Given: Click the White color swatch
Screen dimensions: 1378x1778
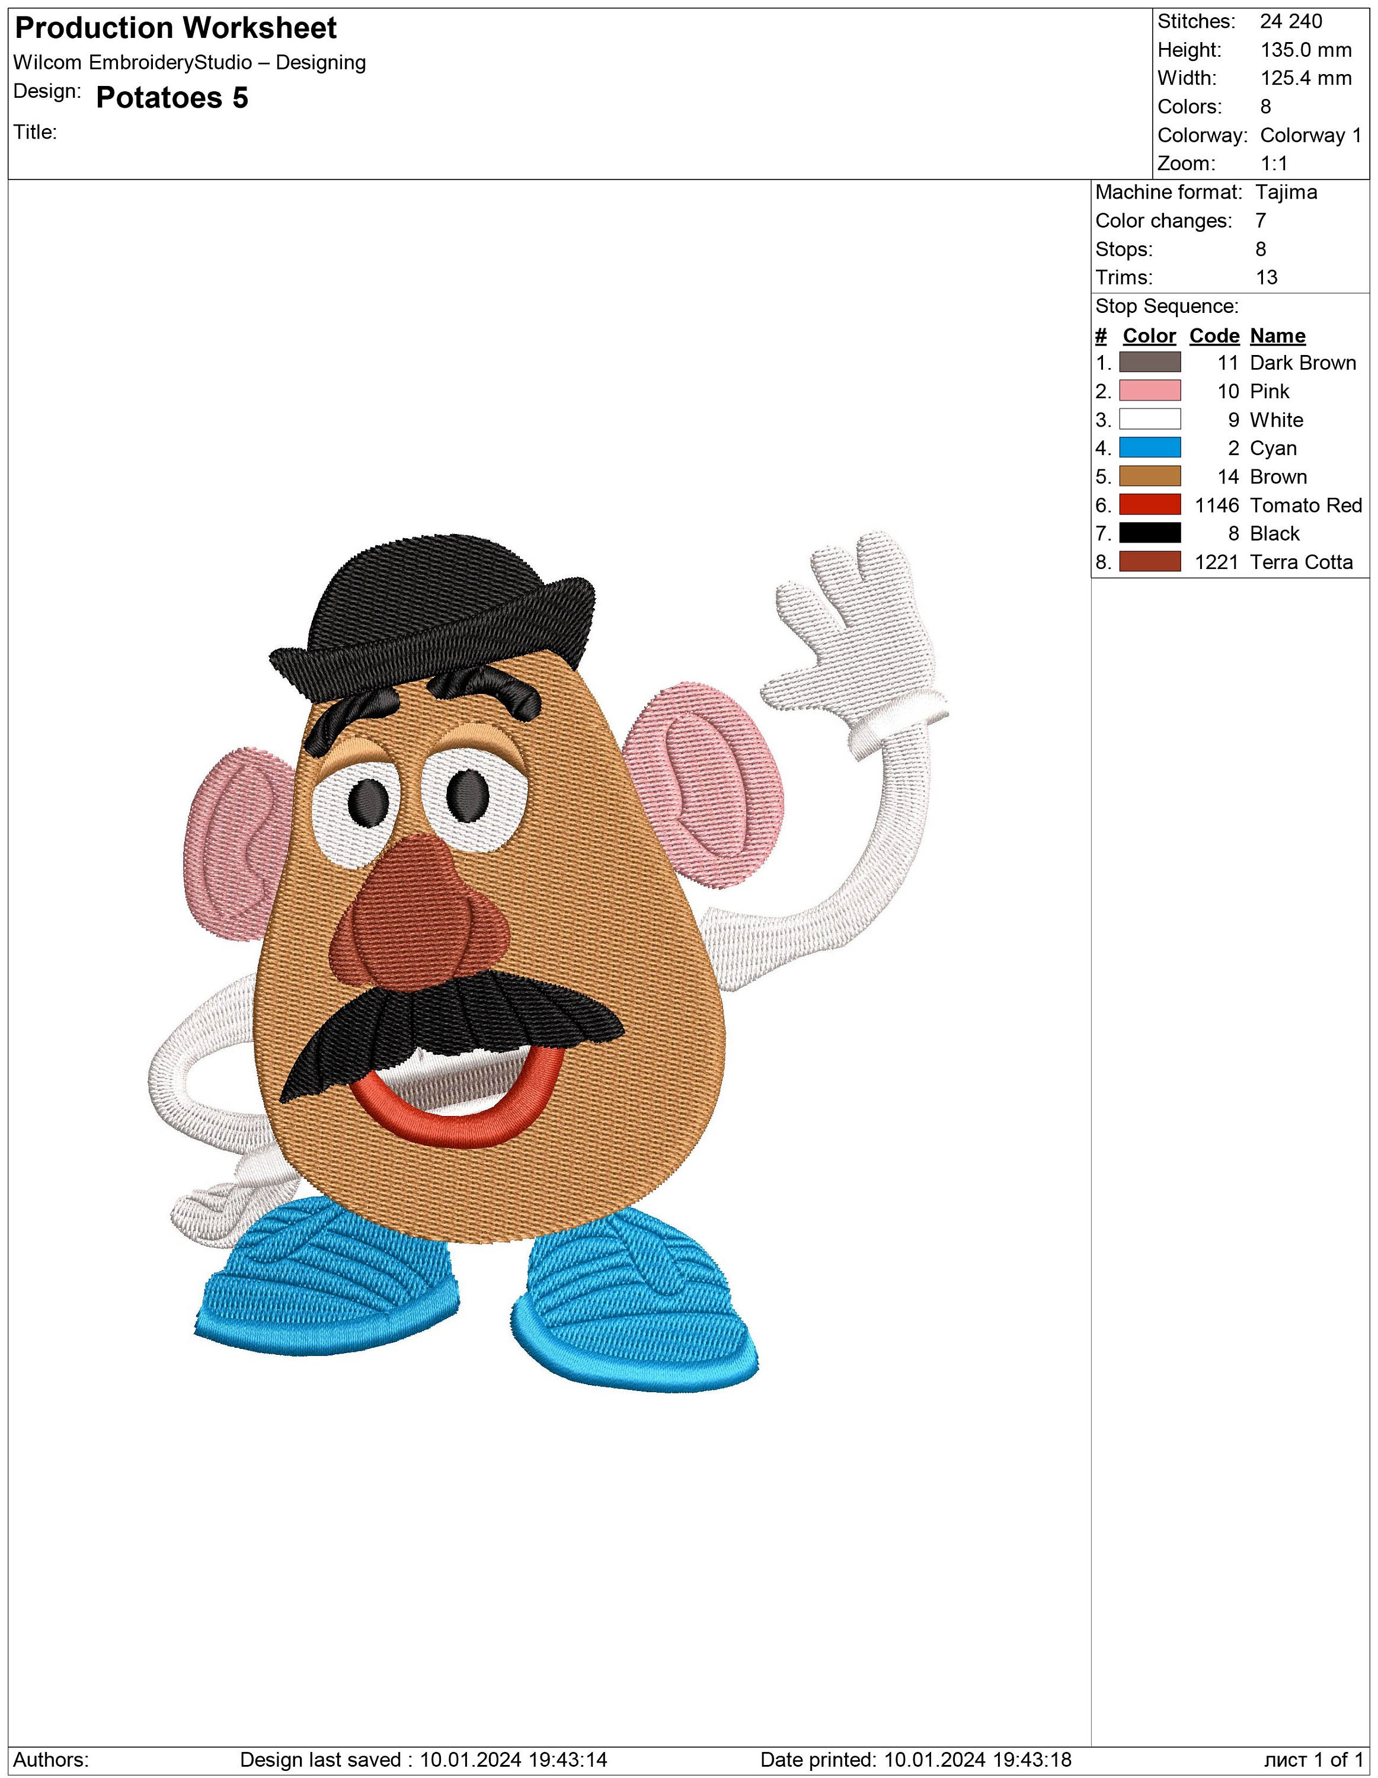Looking at the screenshot, I should pos(1149,419).
